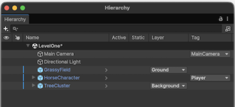Click the Active column header
The height and width of the screenshot is (107, 235).
[x=119, y=38]
